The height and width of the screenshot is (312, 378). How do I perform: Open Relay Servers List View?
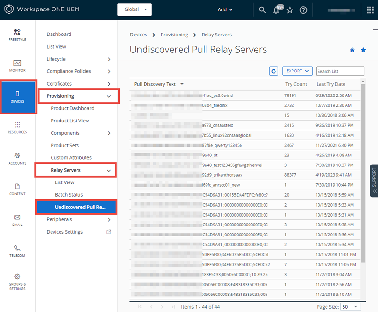(64, 182)
